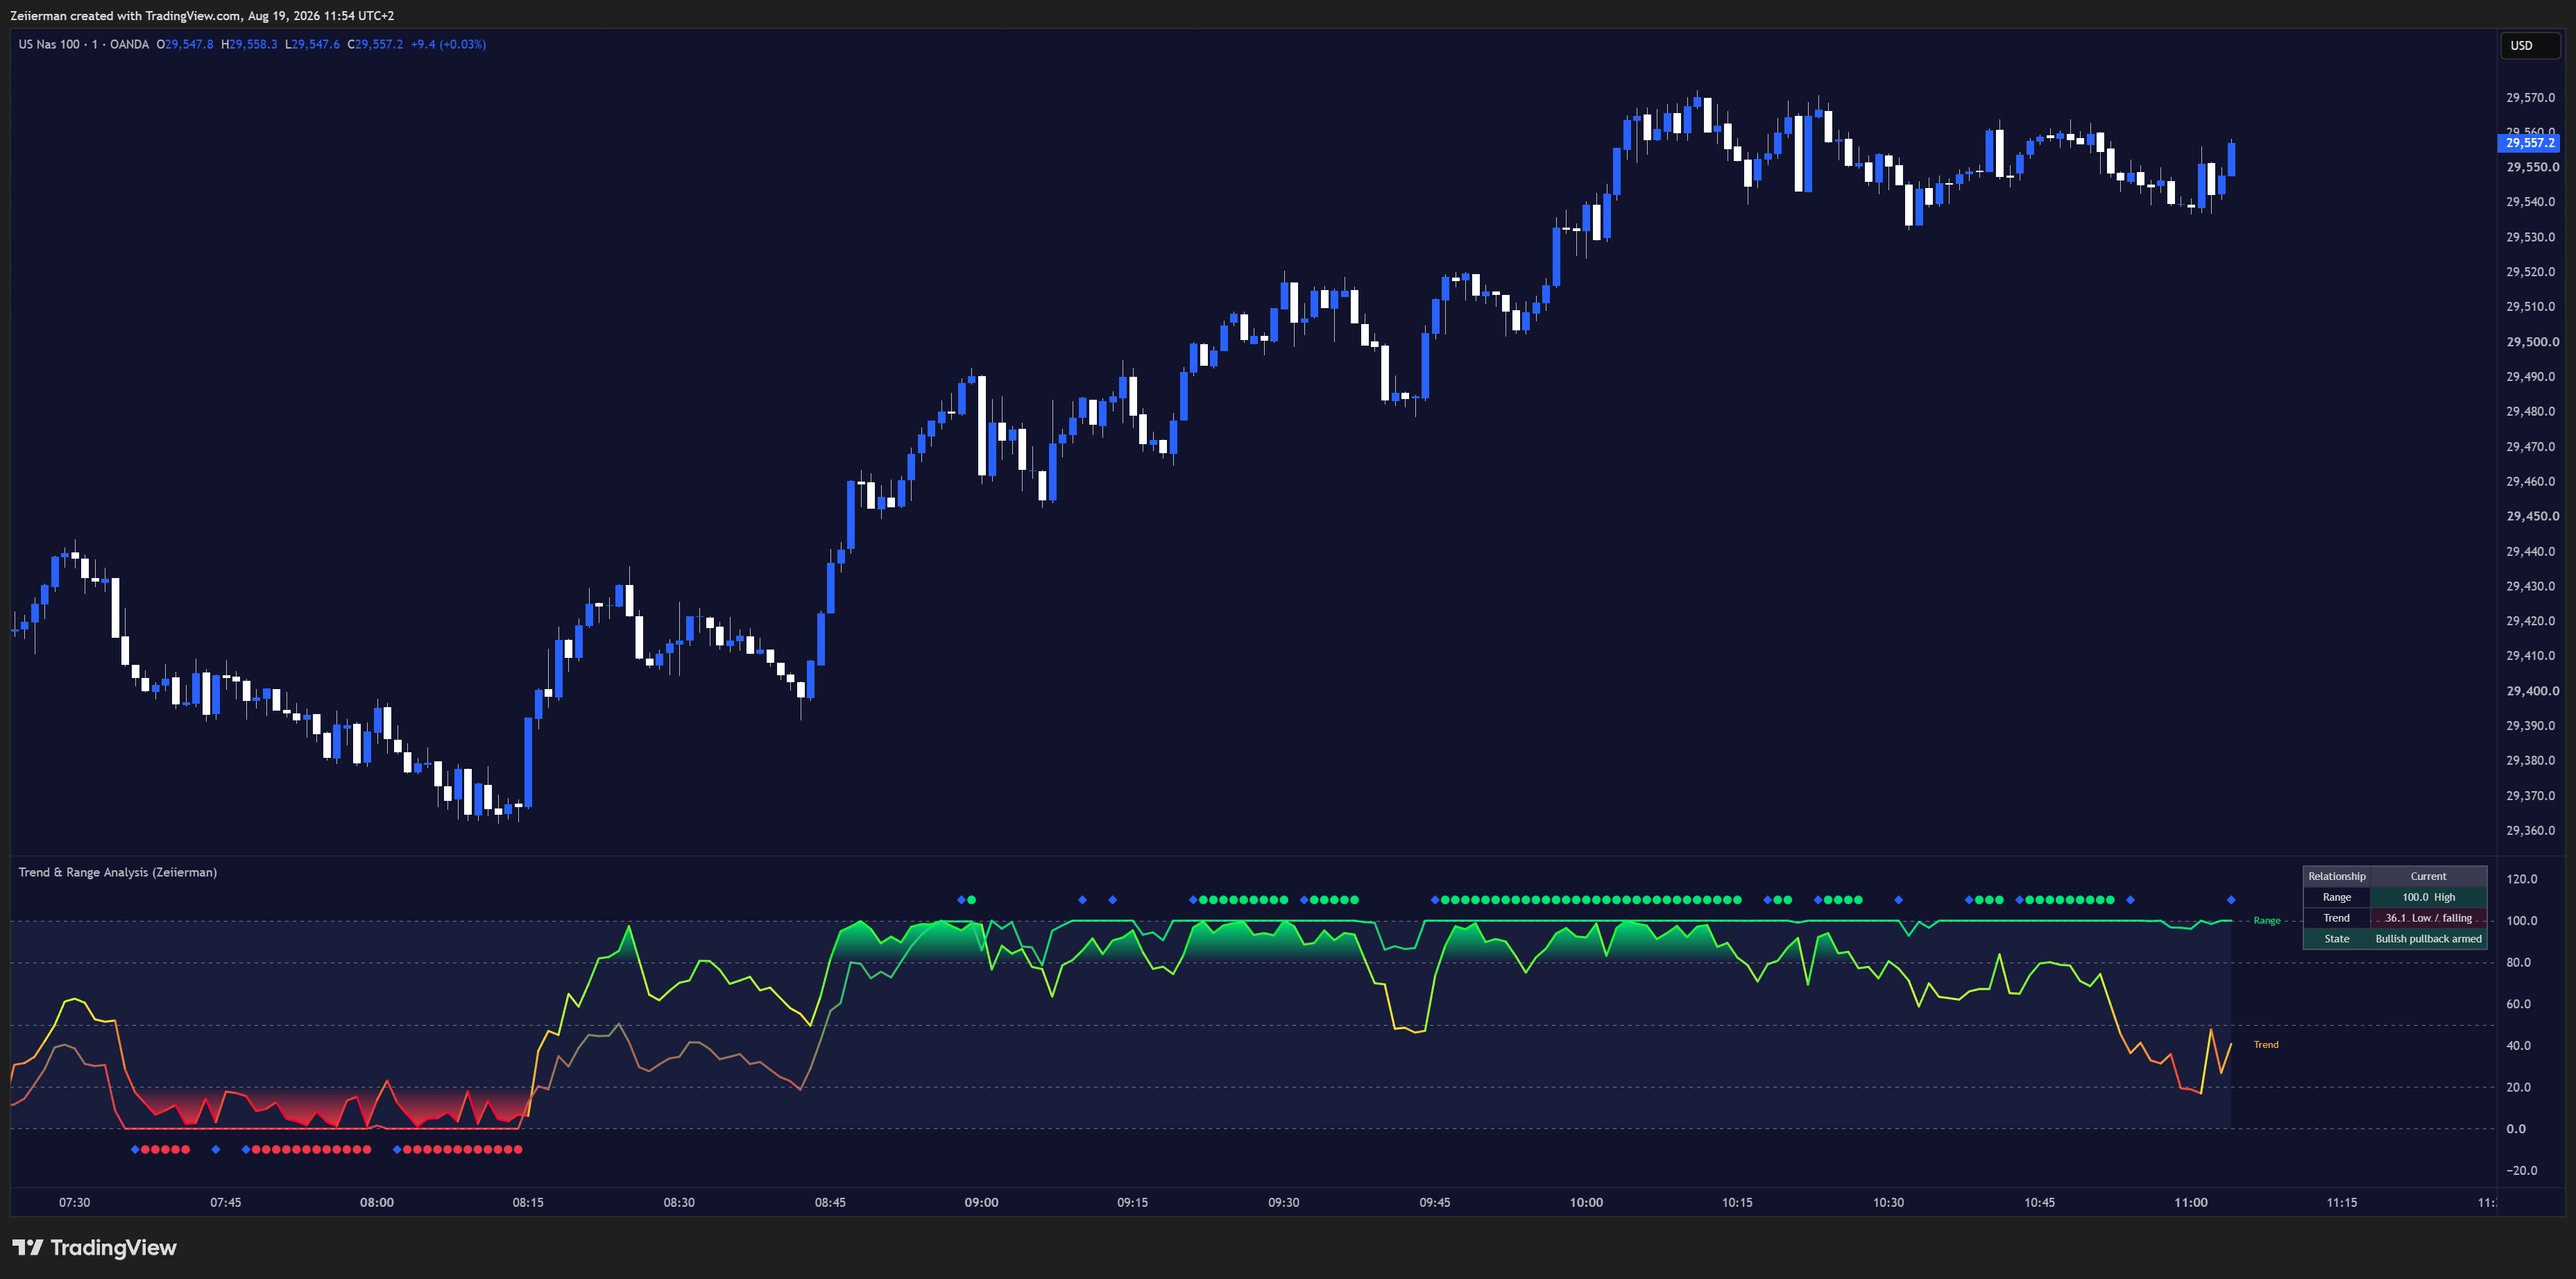Click the 60.0 indicator scale label
The height and width of the screenshot is (1279, 2576).
[x=2518, y=1004]
